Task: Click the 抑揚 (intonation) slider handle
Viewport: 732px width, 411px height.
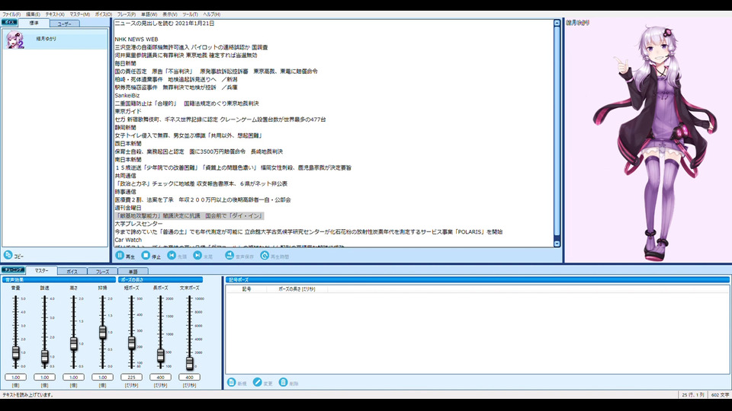Action: (103, 333)
